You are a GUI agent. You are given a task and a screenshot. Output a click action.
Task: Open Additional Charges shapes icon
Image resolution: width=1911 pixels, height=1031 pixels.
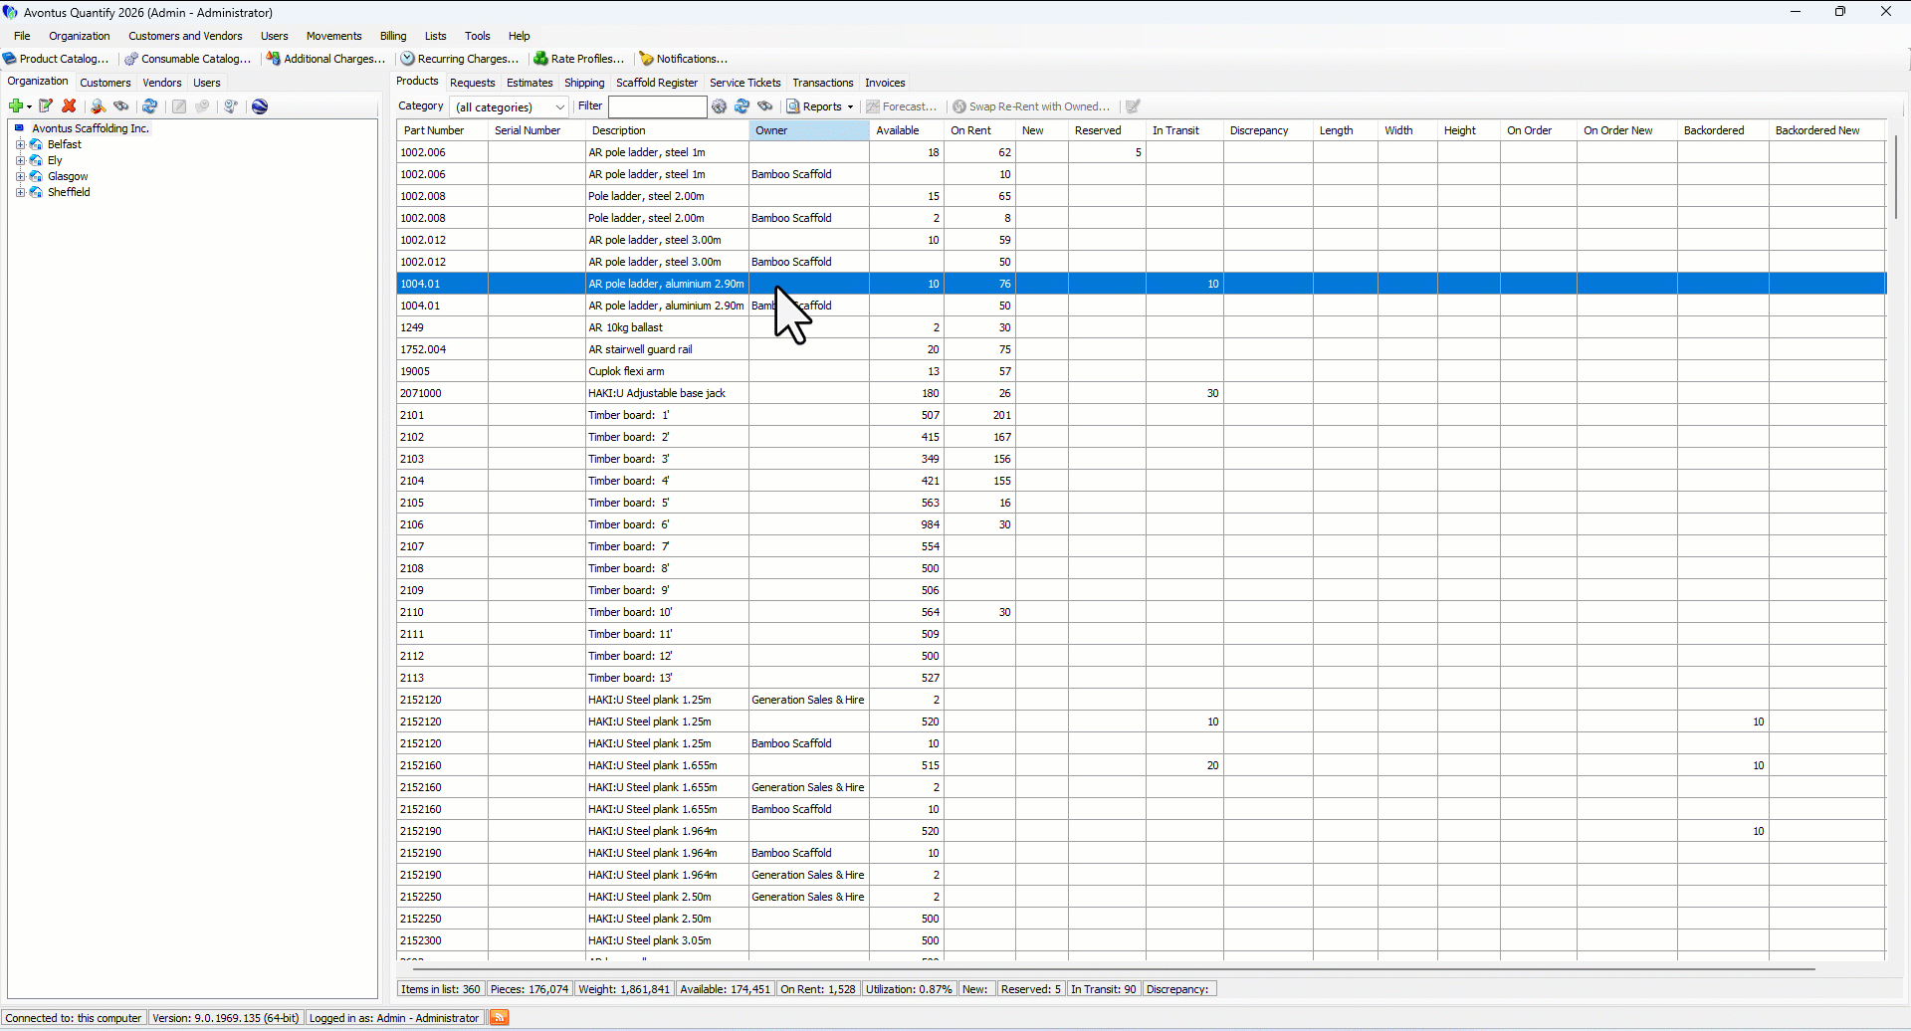[x=274, y=59]
